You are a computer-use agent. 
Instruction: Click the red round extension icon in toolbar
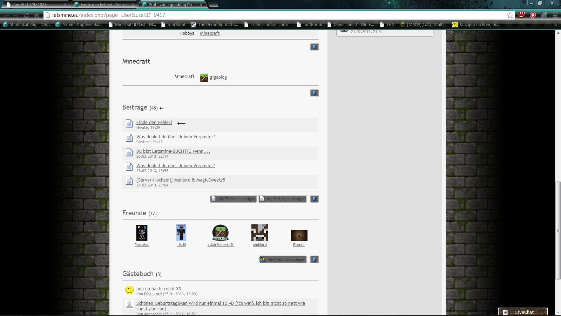(533, 15)
